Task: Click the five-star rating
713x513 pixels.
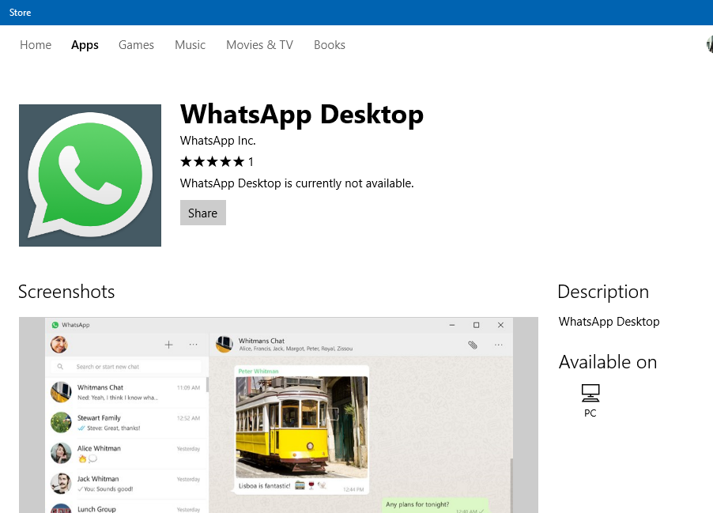Action: pos(213,162)
